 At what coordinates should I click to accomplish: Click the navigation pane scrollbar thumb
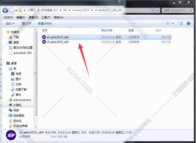36,73
